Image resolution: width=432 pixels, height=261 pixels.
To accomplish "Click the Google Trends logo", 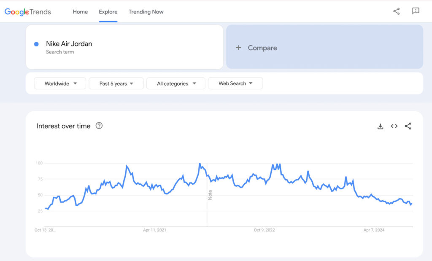I will [x=27, y=12].
